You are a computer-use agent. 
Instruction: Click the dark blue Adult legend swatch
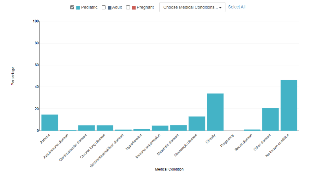(x=110, y=8)
